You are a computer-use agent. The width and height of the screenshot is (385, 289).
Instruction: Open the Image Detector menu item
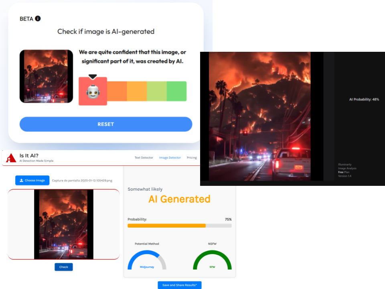tap(170, 158)
